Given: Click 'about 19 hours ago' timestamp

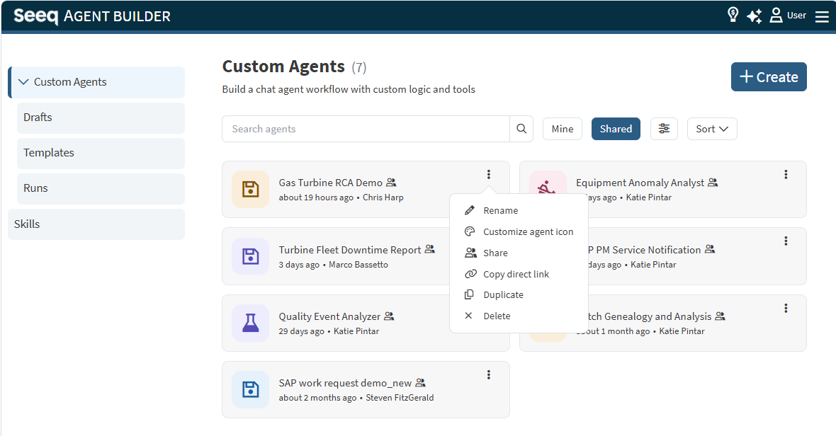Looking at the screenshot, I should click(x=316, y=197).
